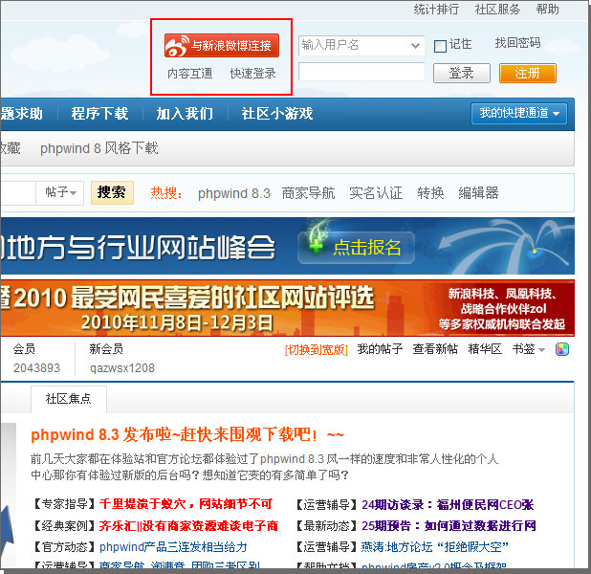Check the 记住 remember-me checkbox
Screen dimensions: 591x574
(440, 46)
